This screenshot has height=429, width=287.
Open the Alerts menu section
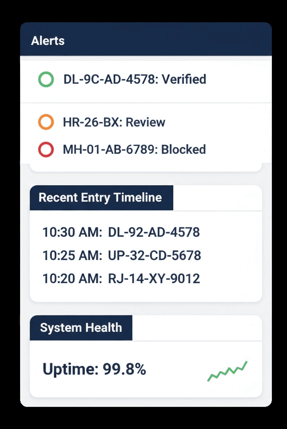tap(48, 41)
